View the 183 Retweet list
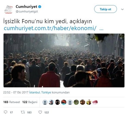Viewport: 129px width, 116px height. click(12, 102)
